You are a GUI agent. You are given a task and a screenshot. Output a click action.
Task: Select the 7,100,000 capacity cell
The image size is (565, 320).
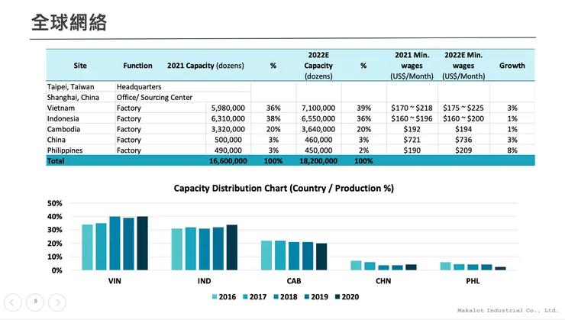tap(318, 108)
